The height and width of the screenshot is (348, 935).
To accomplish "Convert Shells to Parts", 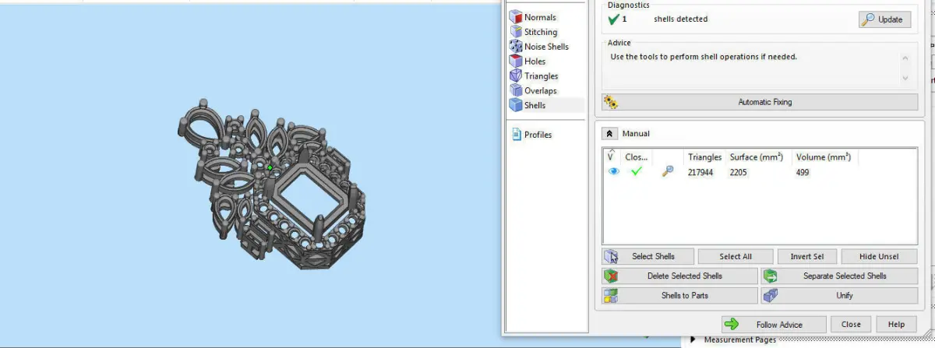I will tap(679, 295).
